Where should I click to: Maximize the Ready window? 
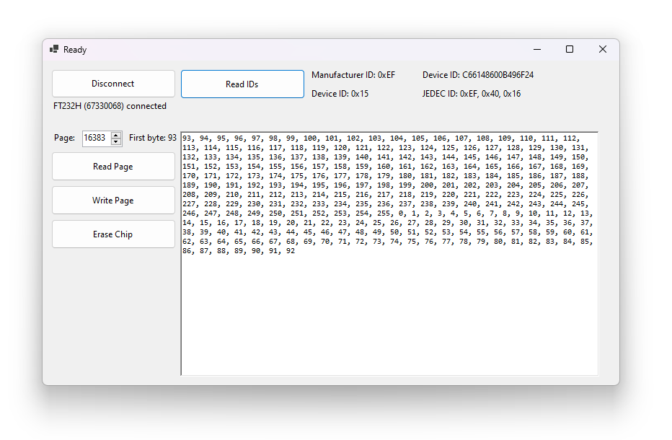pos(570,49)
